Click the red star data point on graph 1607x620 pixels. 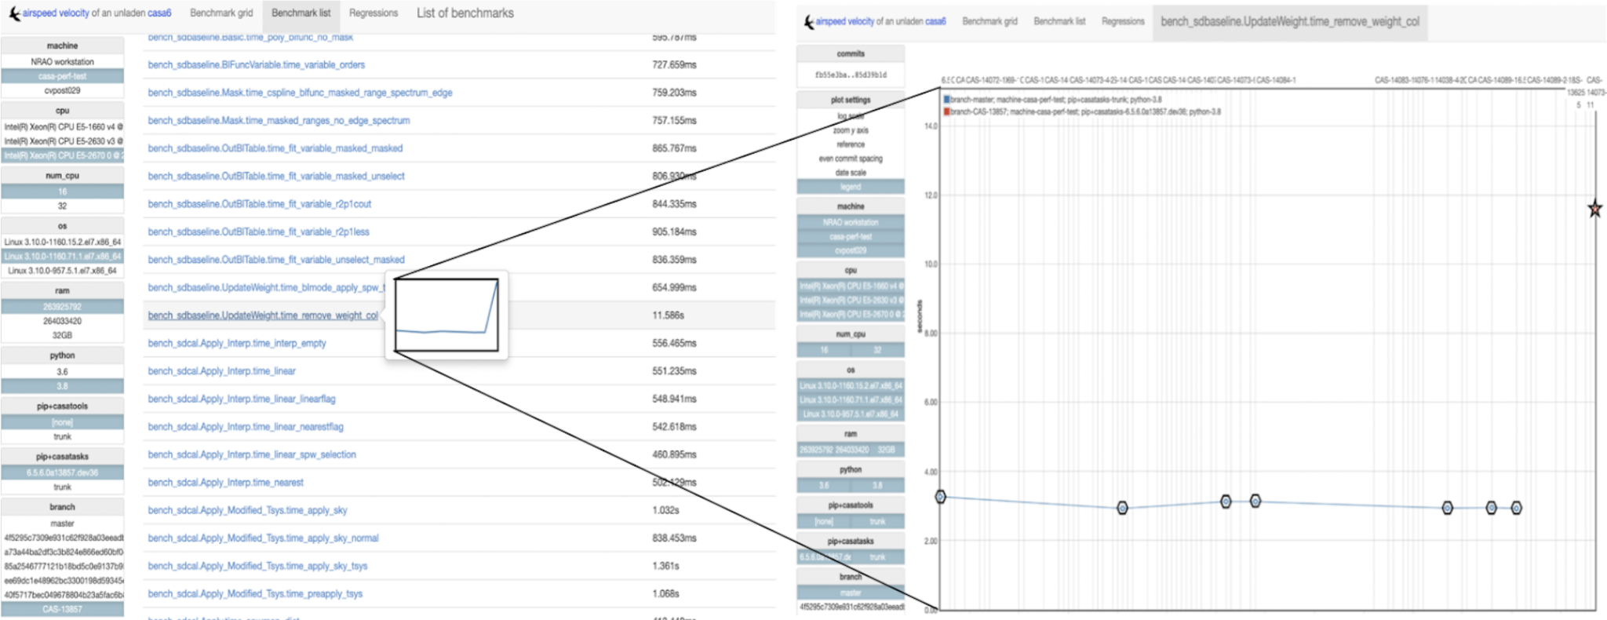pyautogui.click(x=1594, y=210)
